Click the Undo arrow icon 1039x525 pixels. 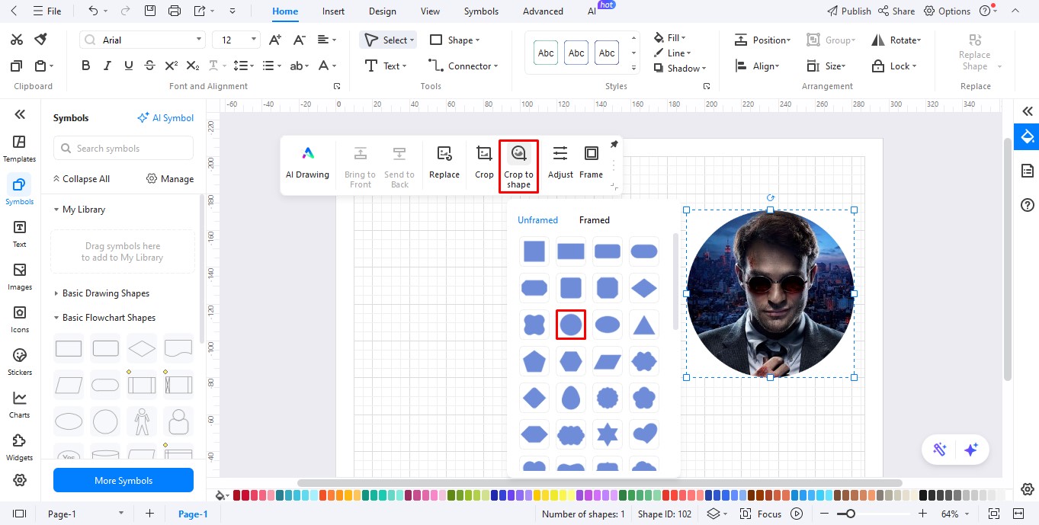tap(93, 11)
